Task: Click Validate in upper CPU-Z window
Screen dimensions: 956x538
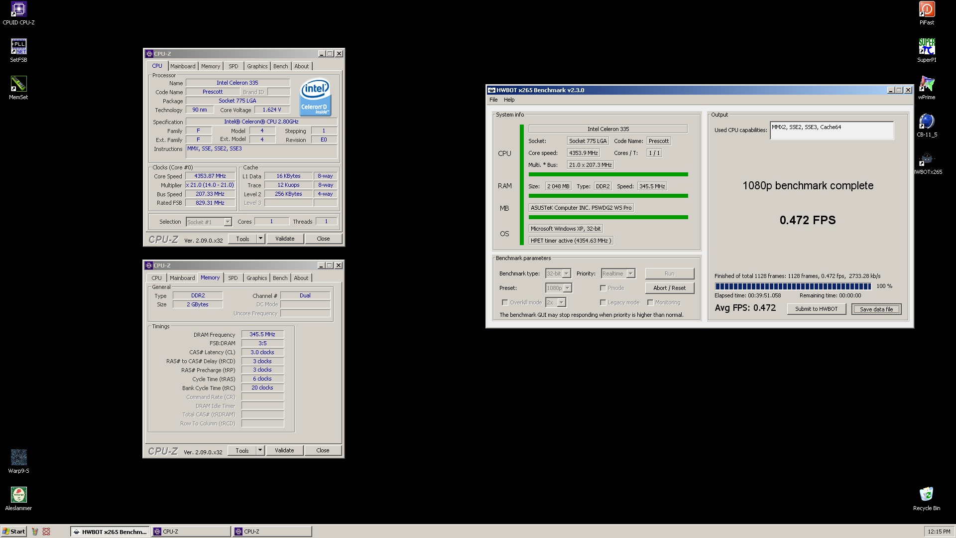Action: point(285,239)
